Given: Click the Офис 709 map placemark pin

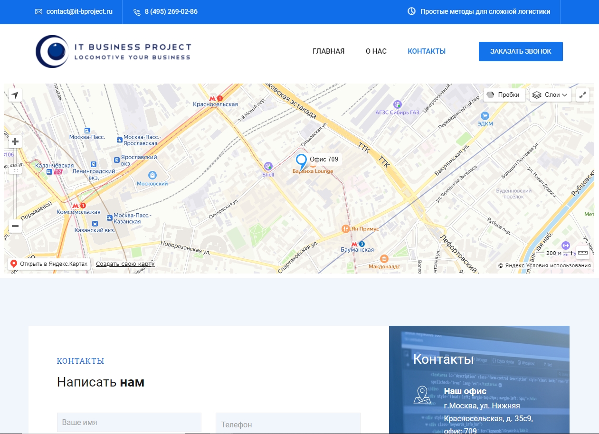Looking at the screenshot, I should 301,162.
